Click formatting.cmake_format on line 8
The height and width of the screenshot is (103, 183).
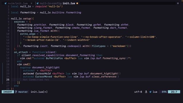pos(73,28)
